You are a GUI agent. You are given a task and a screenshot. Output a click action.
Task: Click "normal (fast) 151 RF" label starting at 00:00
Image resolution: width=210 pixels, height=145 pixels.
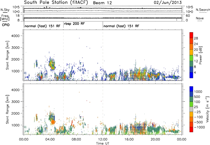coord(43,26)
